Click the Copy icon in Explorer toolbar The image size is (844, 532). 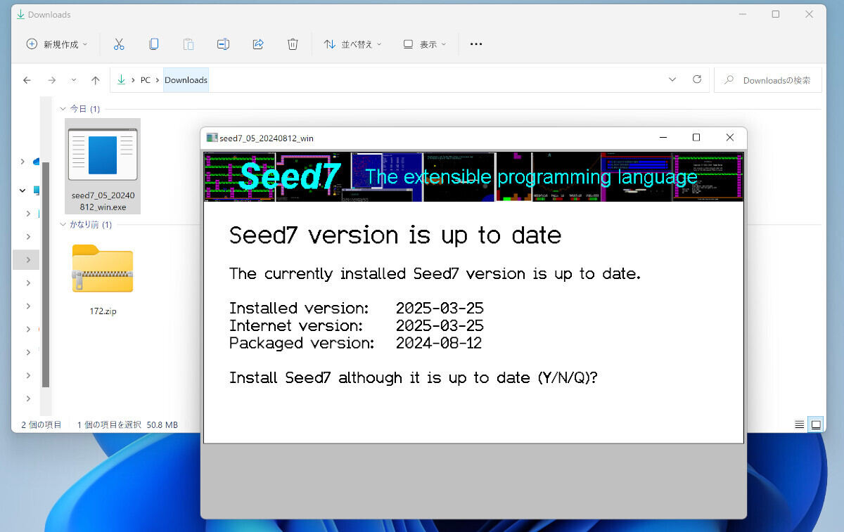point(154,44)
